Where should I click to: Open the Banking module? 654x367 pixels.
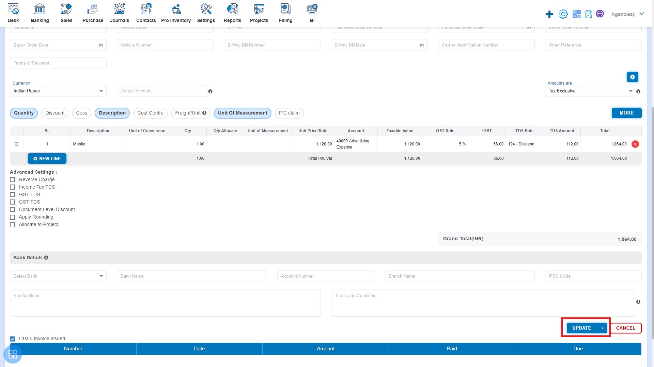pos(40,14)
